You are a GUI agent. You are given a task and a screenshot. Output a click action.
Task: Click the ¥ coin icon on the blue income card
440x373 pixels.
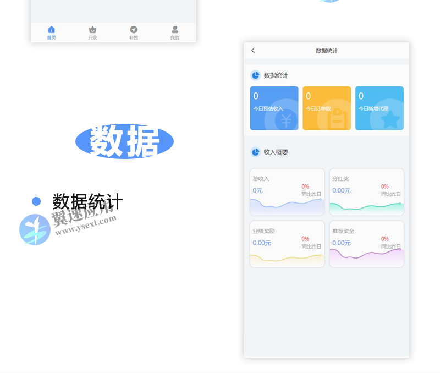click(287, 118)
